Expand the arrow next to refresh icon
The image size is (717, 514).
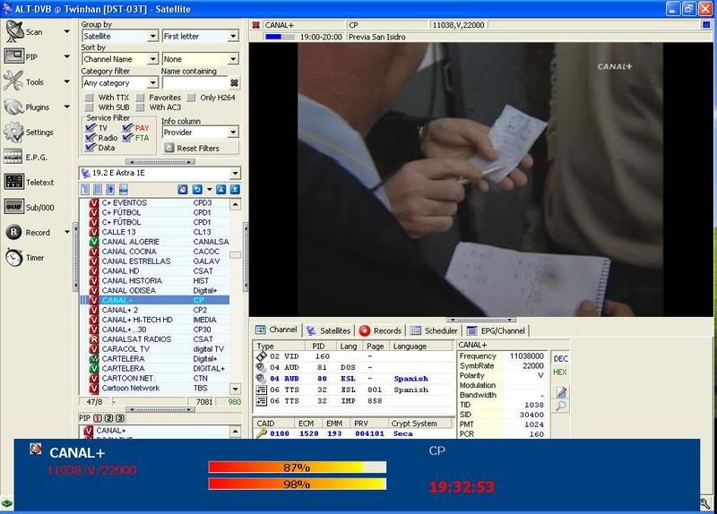coord(210,189)
